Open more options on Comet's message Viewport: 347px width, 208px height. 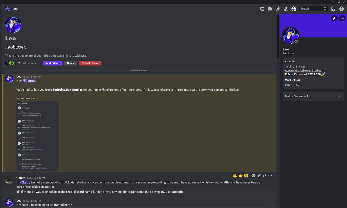pos(270,175)
